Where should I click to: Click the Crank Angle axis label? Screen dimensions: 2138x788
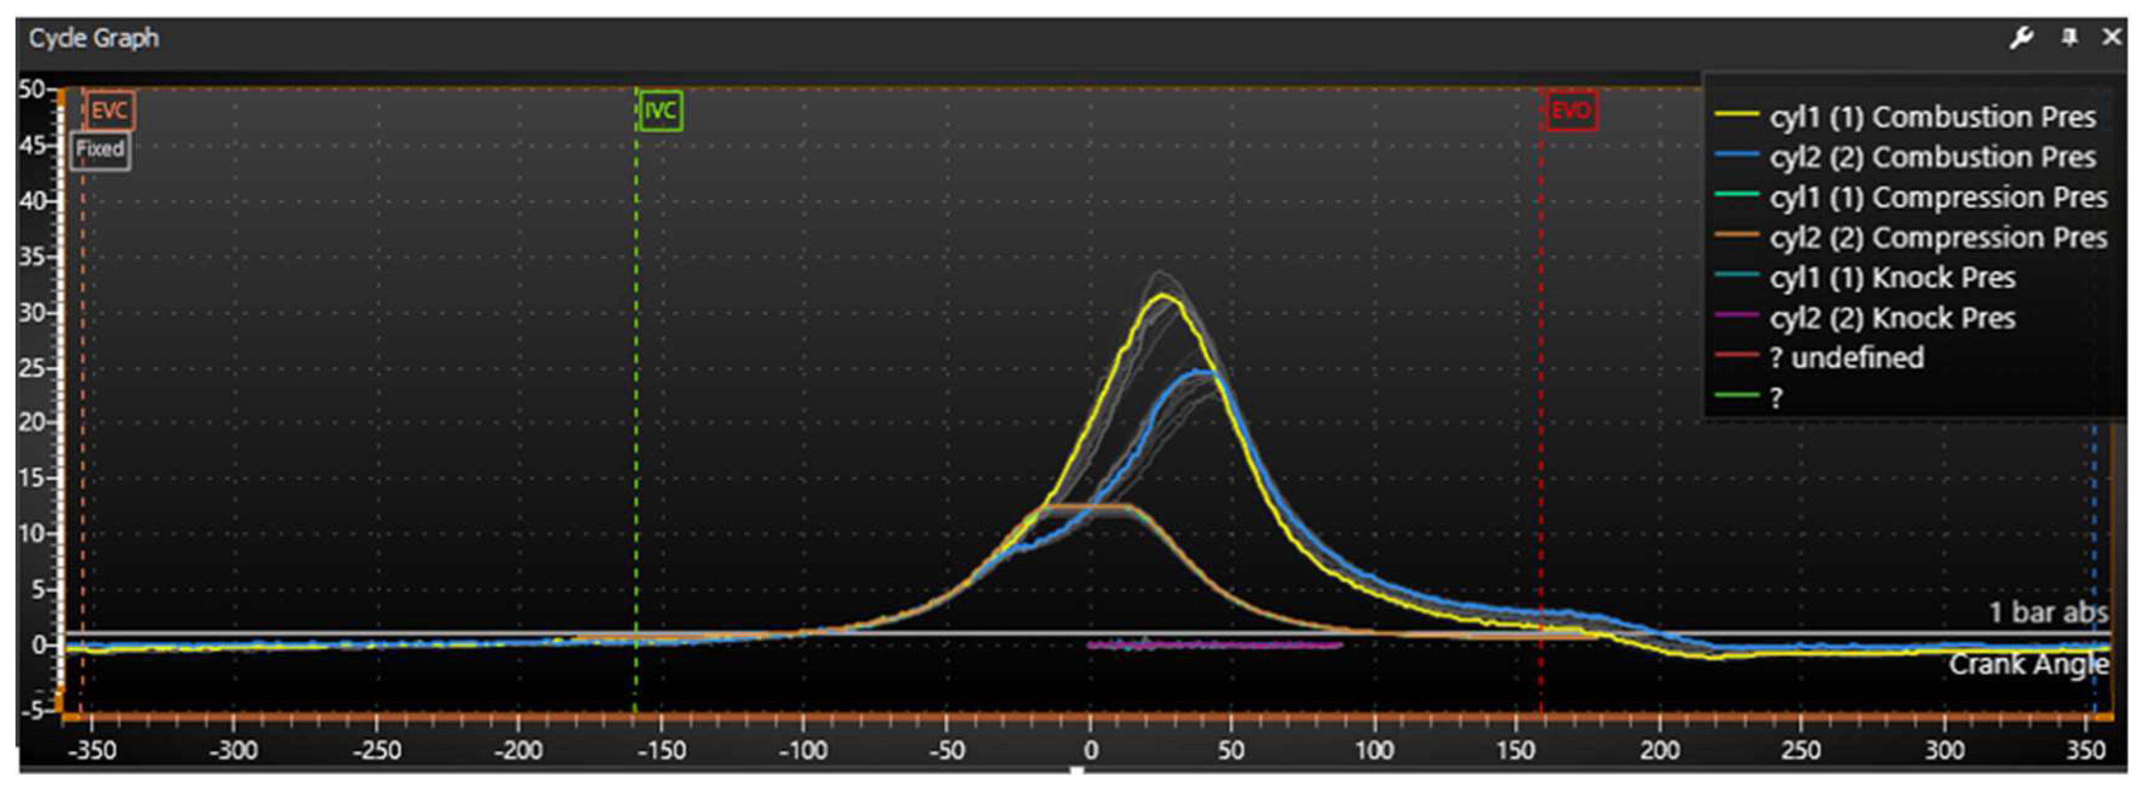point(2029,665)
